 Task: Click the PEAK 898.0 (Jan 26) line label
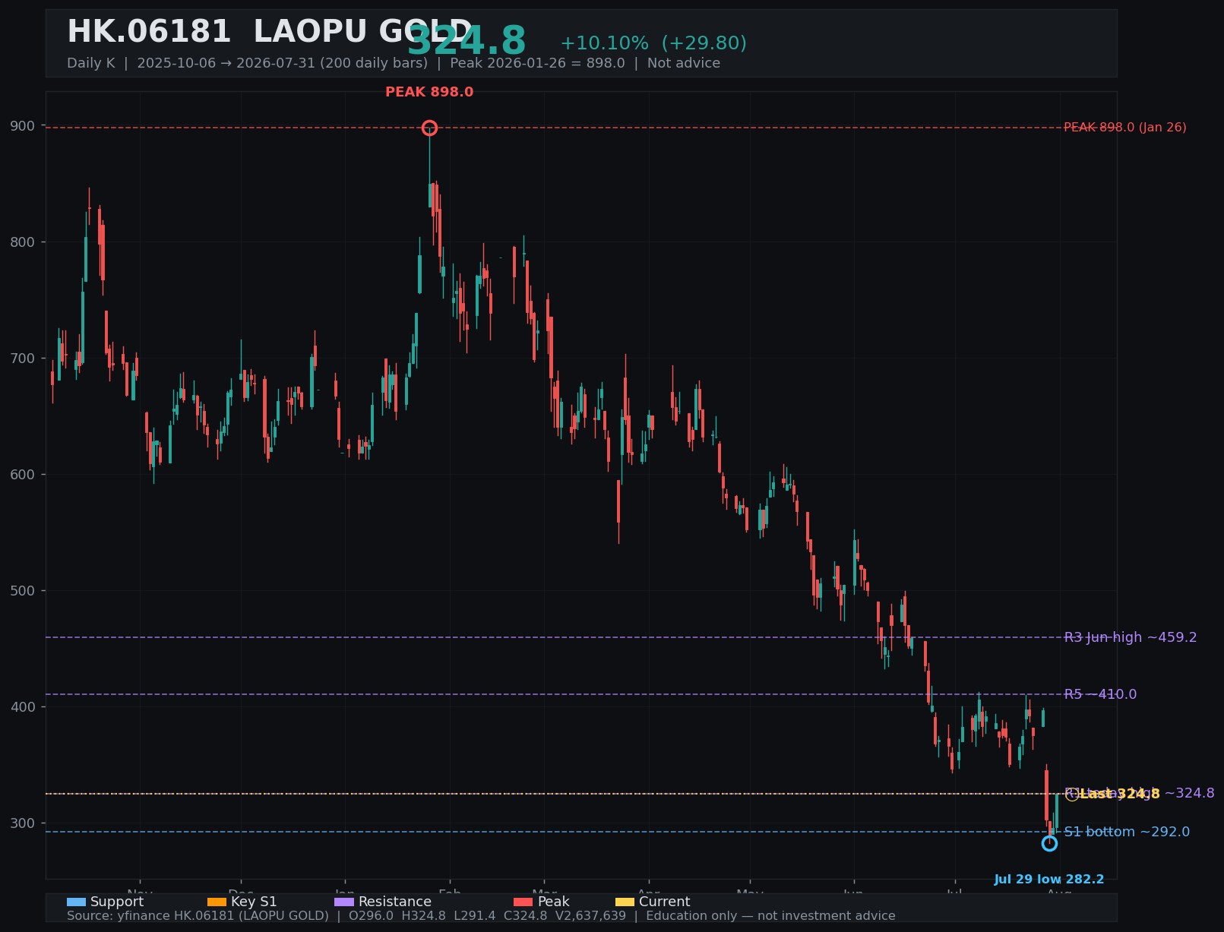[1124, 128]
